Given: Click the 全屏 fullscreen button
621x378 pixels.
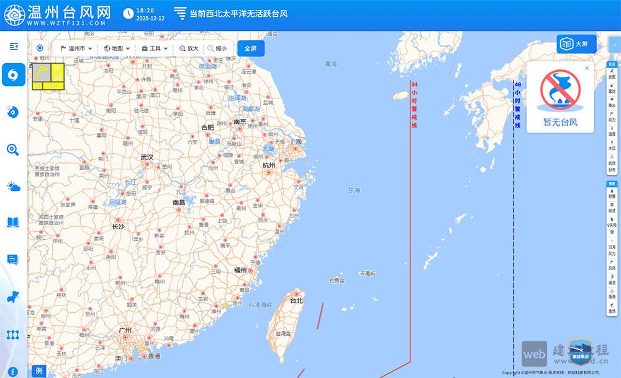Looking at the screenshot, I should [250, 48].
